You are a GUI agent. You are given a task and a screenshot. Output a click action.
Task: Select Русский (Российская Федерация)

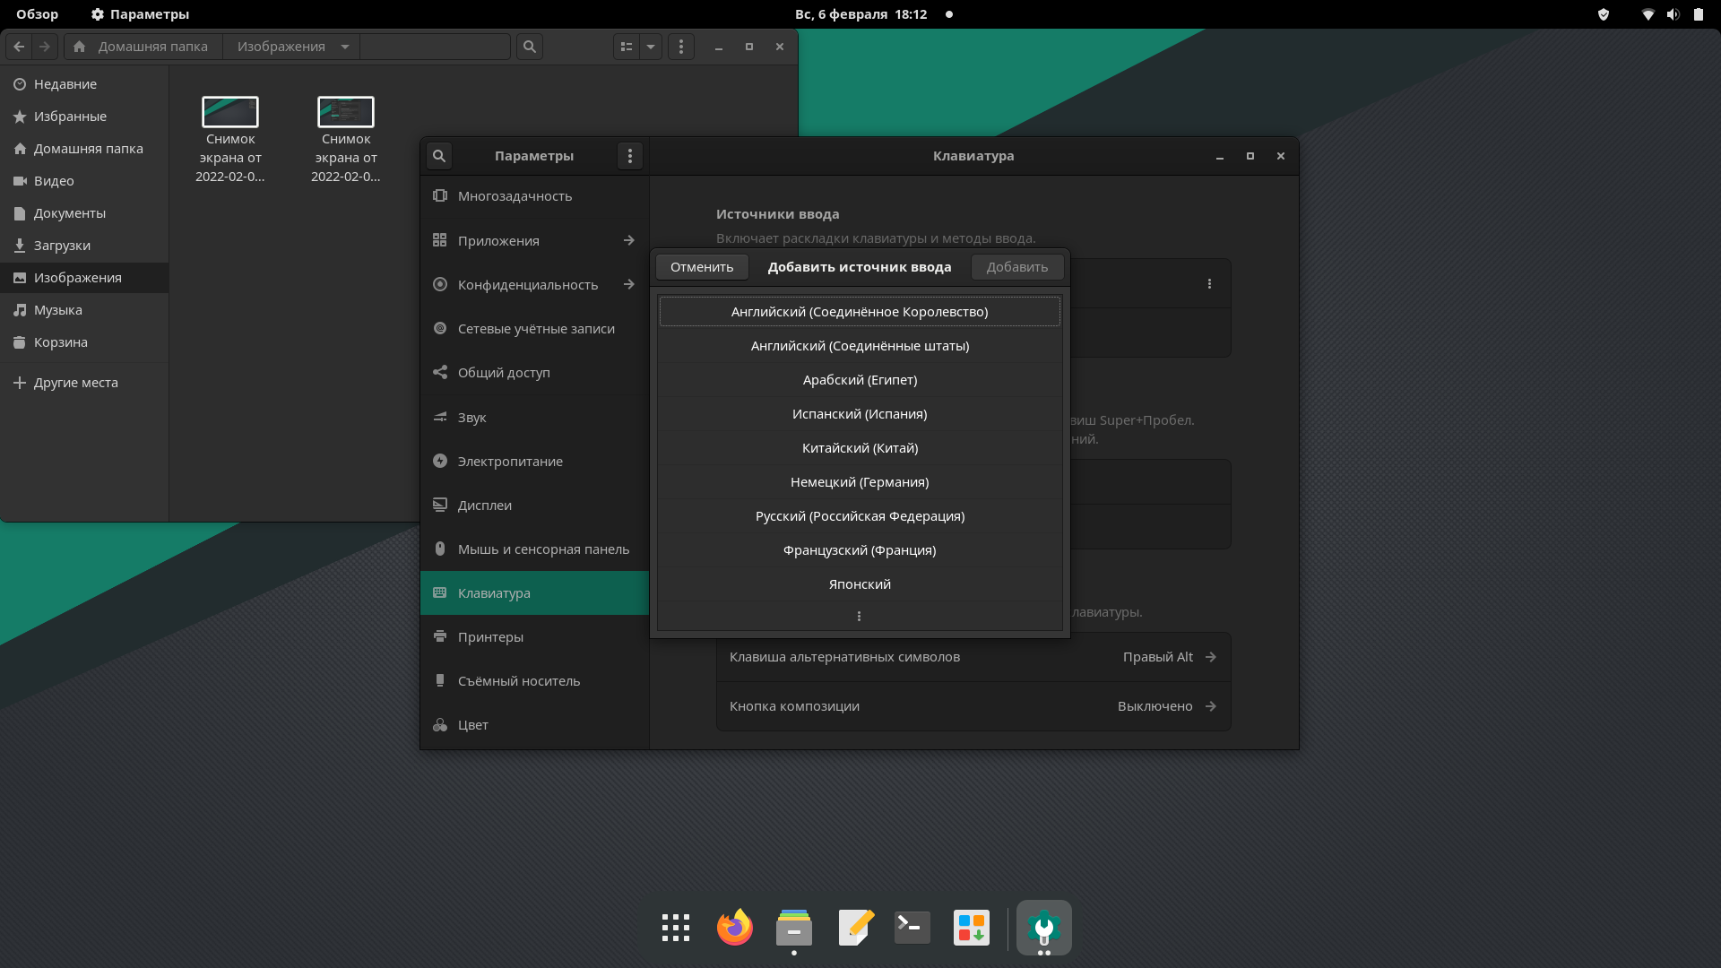(x=860, y=516)
